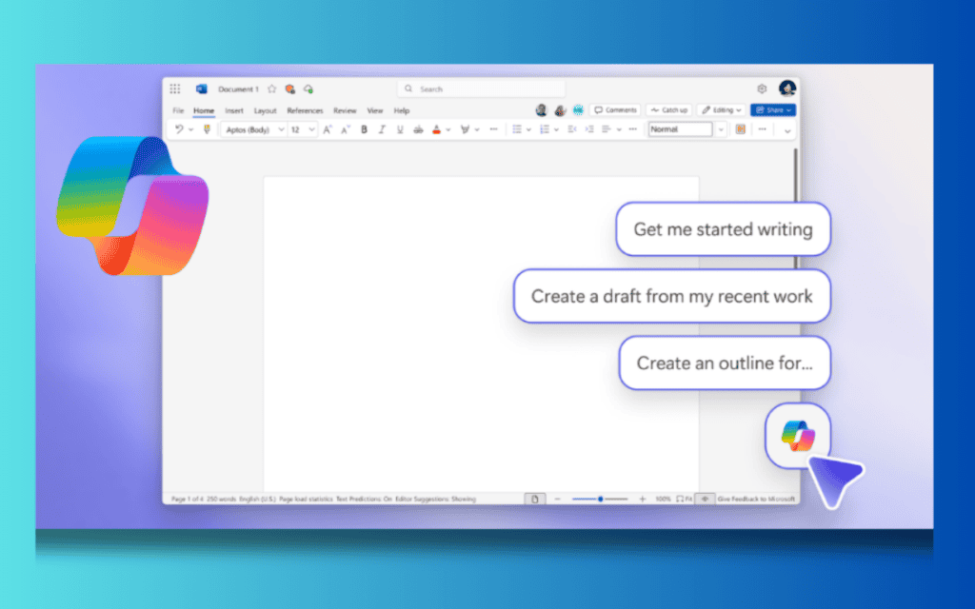Expand the bullet list style arrow
This screenshot has width=975, height=609.
click(528, 129)
